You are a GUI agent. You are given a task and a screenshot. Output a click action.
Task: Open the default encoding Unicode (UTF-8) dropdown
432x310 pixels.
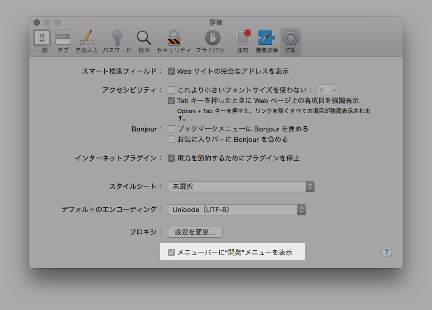click(x=236, y=209)
